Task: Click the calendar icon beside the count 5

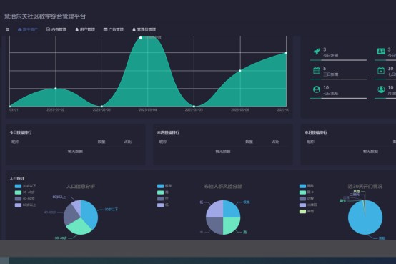Action: 317,70
